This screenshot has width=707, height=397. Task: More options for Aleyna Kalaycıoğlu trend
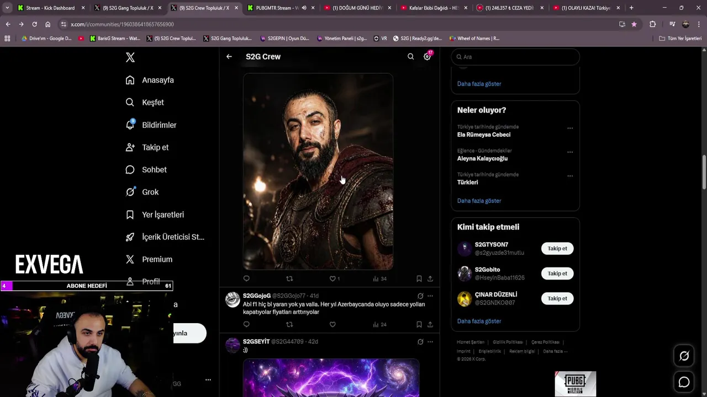pyautogui.click(x=569, y=152)
